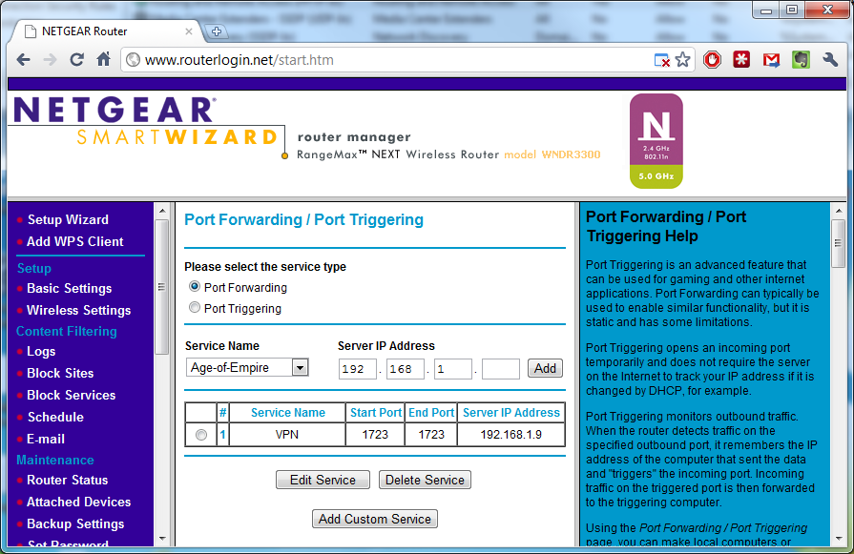
Task: Click the Add button next to IP fields
Action: pyautogui.click(x=545, y=368)
